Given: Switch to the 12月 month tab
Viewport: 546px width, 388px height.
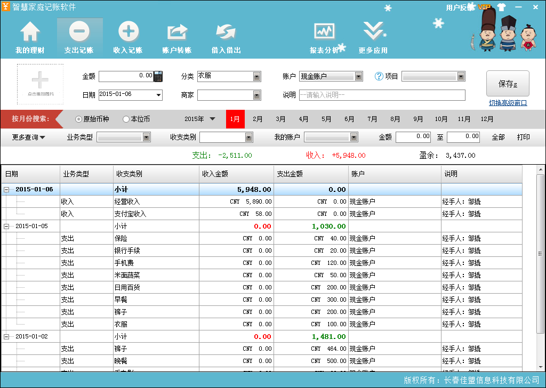Looking at the screenshot, I should (487, 119).
